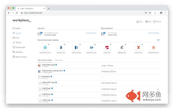Click Launch Calendar link

tap(154, 33)
